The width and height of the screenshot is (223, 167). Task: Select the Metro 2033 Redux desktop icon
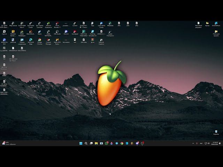[x=57, y=41]
